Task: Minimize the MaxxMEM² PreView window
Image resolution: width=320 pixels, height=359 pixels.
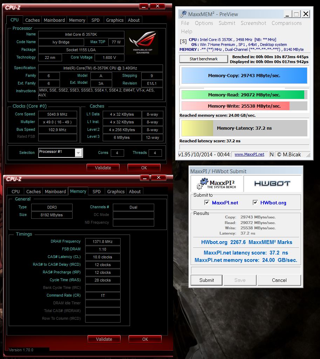Action: 287,14
